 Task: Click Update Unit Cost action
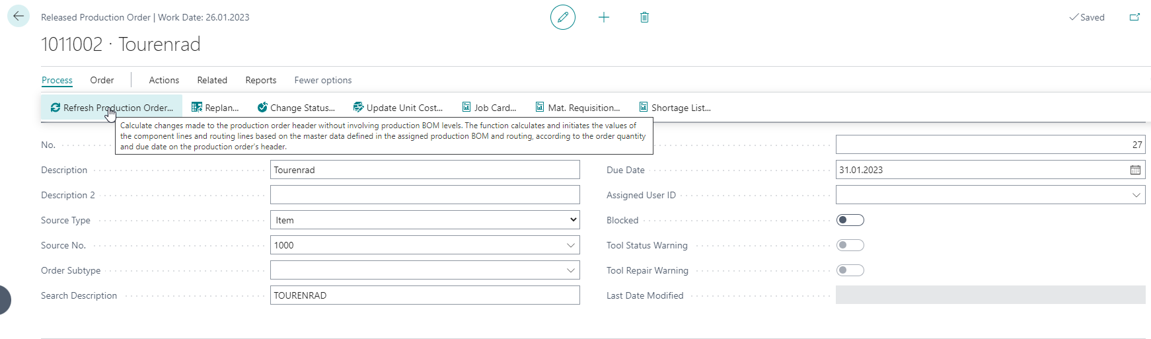click(x=398, y=108)
